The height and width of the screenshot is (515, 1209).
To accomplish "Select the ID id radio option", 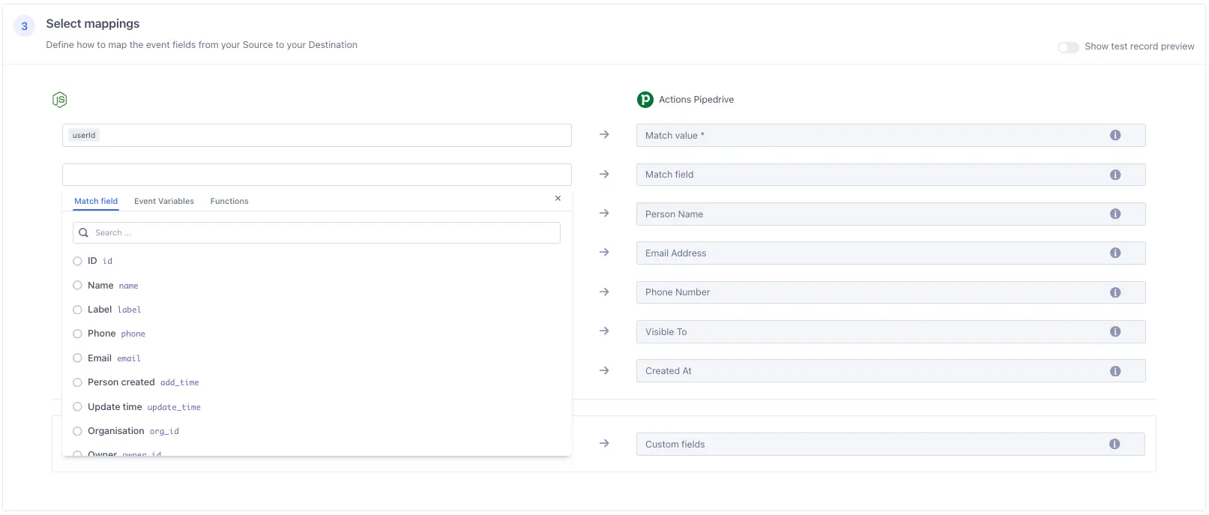I will tap(77, 261).
